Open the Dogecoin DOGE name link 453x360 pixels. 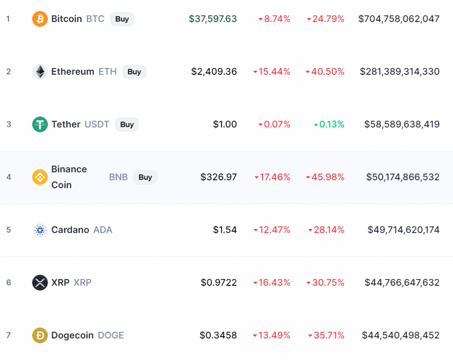tap(88, 335)
